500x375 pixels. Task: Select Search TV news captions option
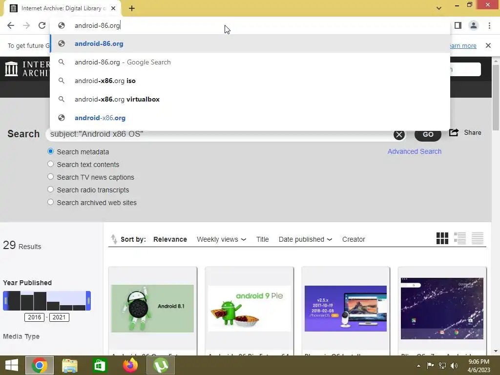tap(50, 177)
